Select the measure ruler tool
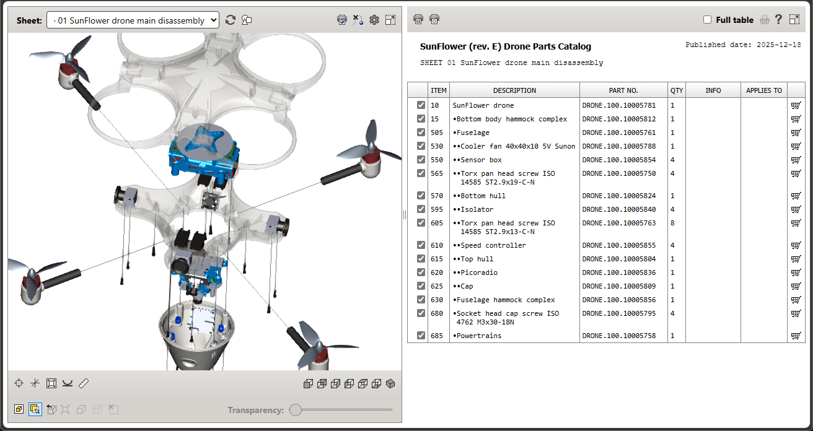Image resolution: width=813 pixels, height=431 pixels. pos(84,383)
